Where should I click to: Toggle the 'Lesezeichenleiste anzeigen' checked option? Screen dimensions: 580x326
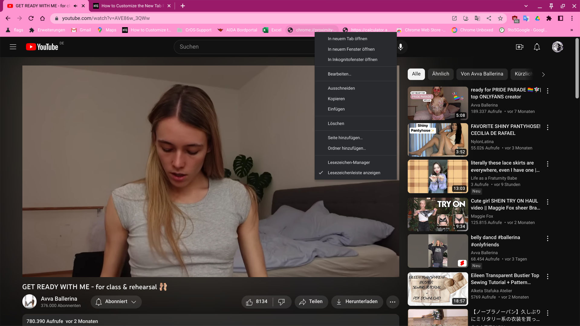(x=354, y=173)
